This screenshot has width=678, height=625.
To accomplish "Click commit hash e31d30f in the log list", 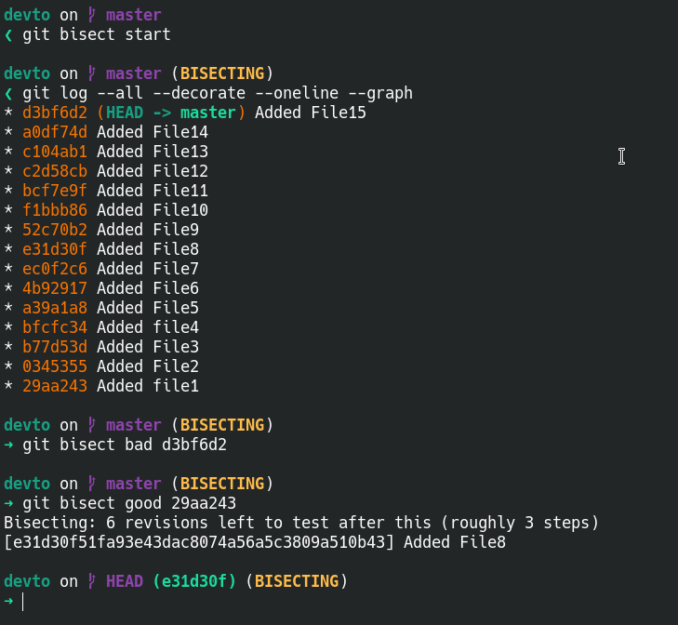I will [x=55, y=249].
